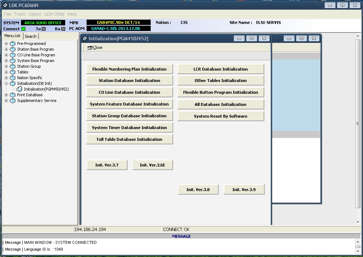Image resolution: width=363 pixels, height=257 pixels.
Task: Expand the System Base Program node
Action: point(6,61)
